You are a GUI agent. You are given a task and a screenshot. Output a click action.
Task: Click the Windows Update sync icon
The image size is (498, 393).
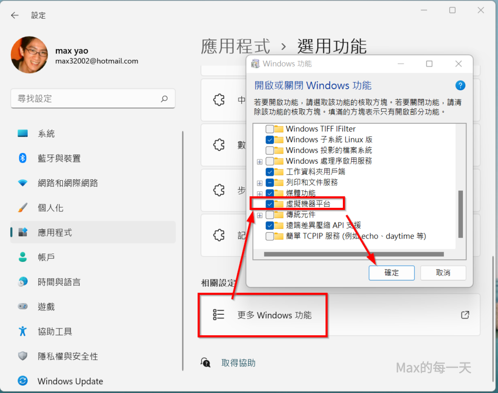22,381
